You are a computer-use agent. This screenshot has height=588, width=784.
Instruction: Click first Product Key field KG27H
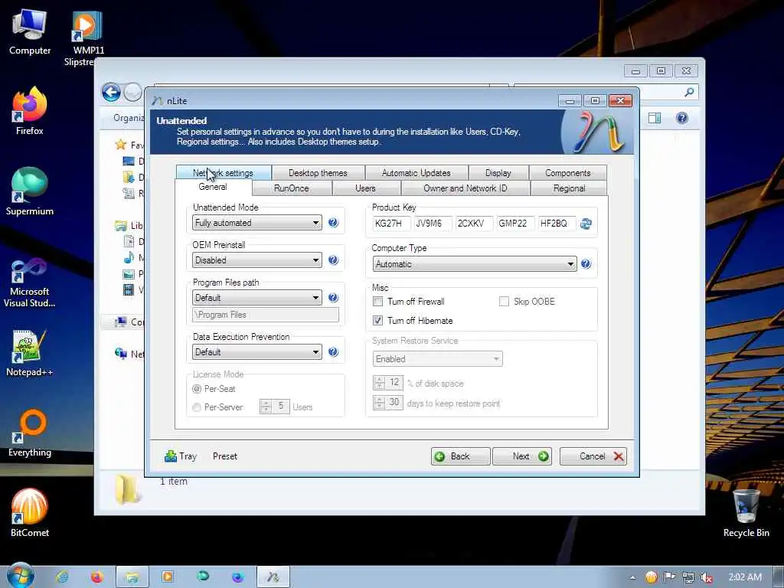point(391,223)
